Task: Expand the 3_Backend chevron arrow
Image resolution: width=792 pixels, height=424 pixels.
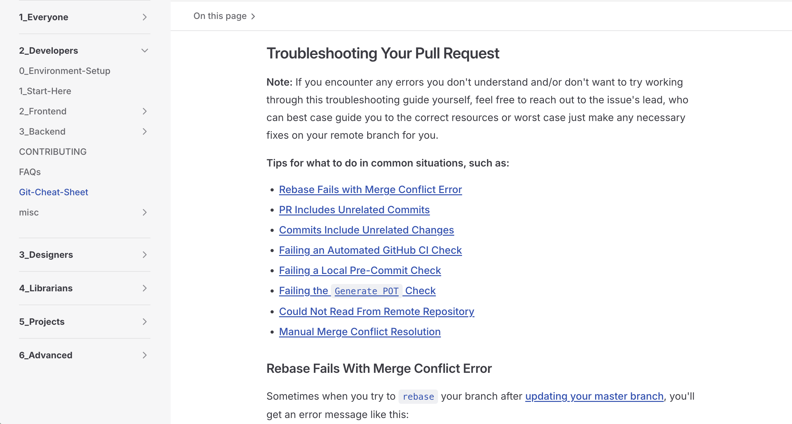Action: [144, 131]
